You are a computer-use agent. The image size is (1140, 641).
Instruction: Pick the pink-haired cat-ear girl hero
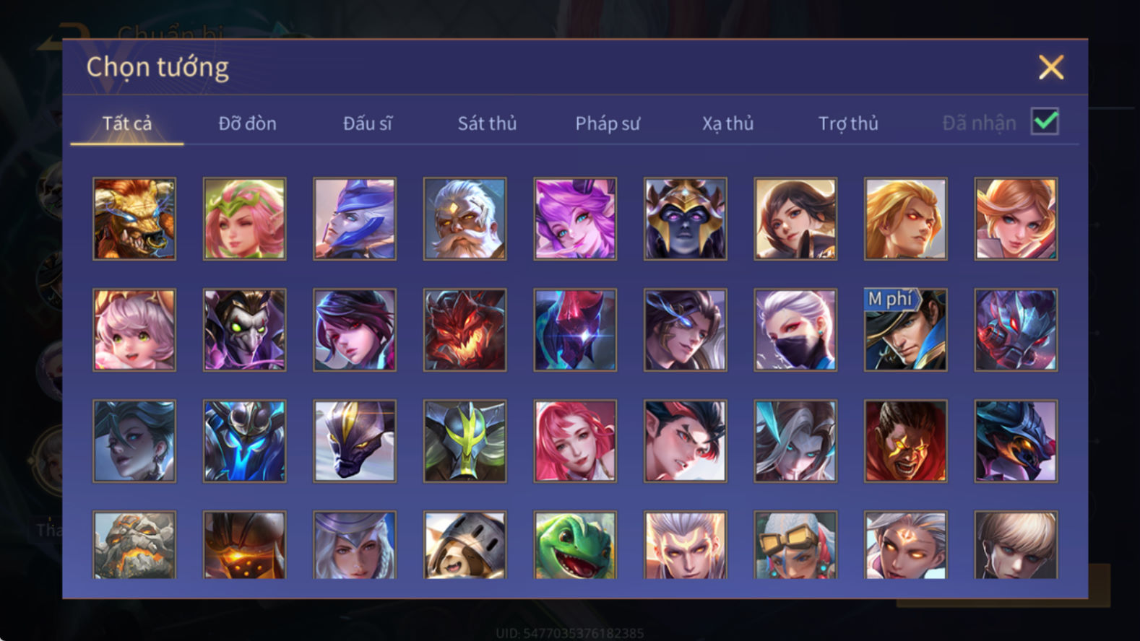134,330
